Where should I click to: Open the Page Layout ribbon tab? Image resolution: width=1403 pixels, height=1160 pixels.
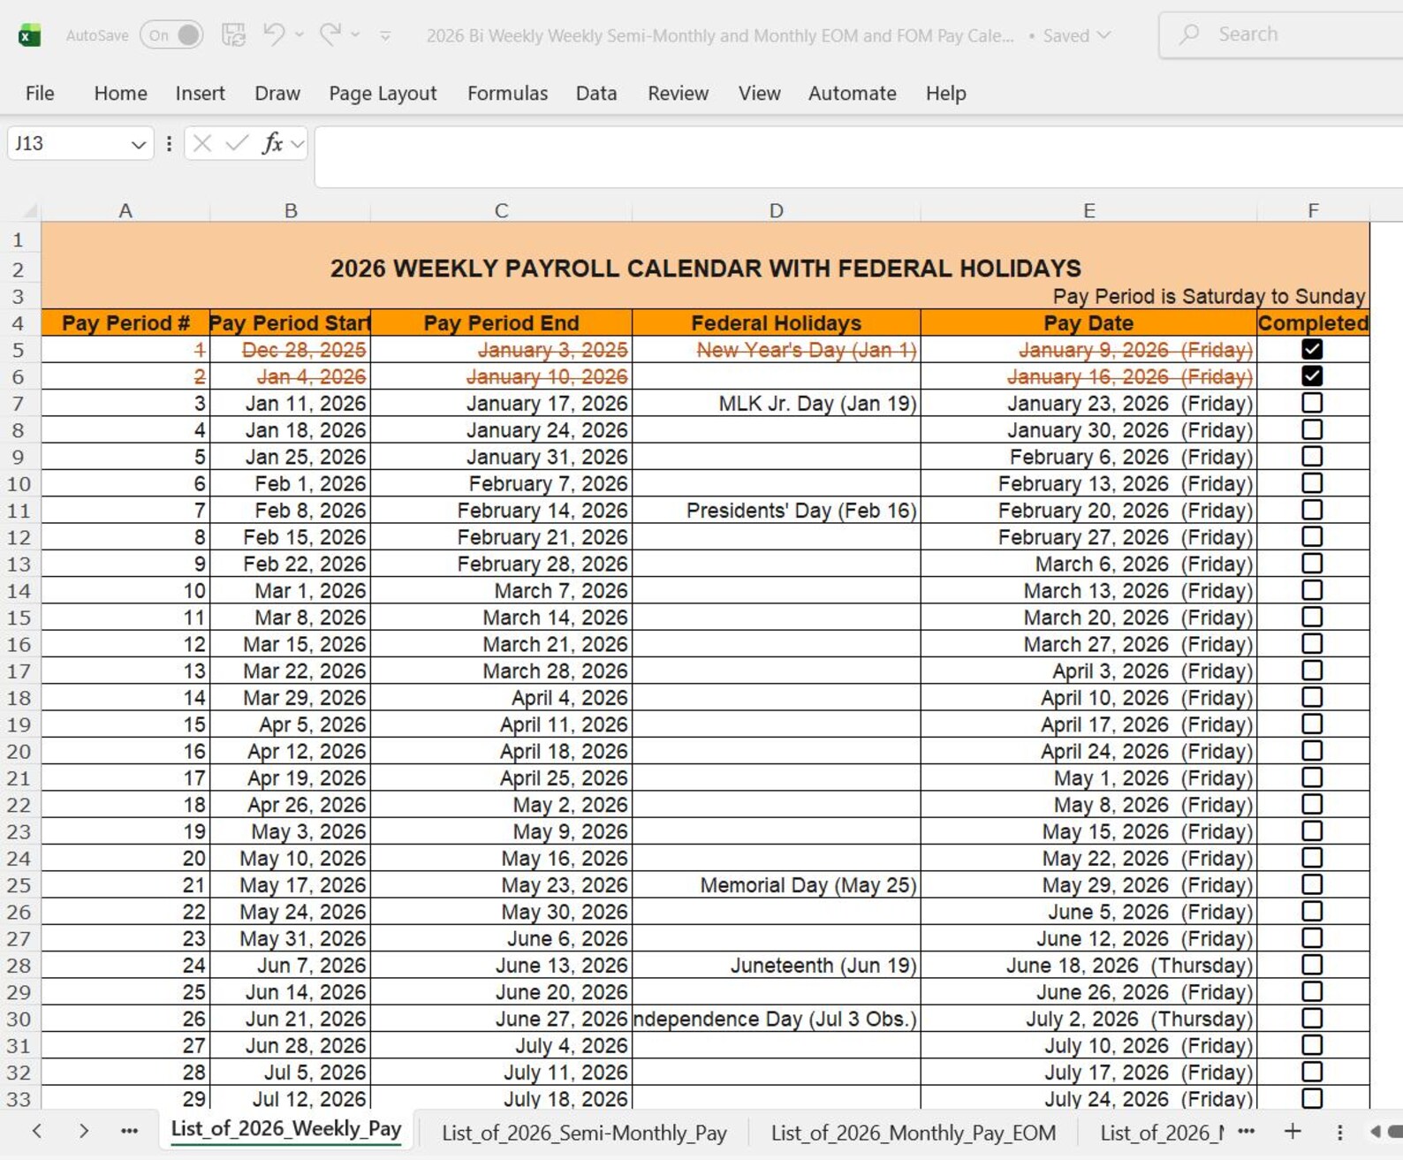point(383,93)
